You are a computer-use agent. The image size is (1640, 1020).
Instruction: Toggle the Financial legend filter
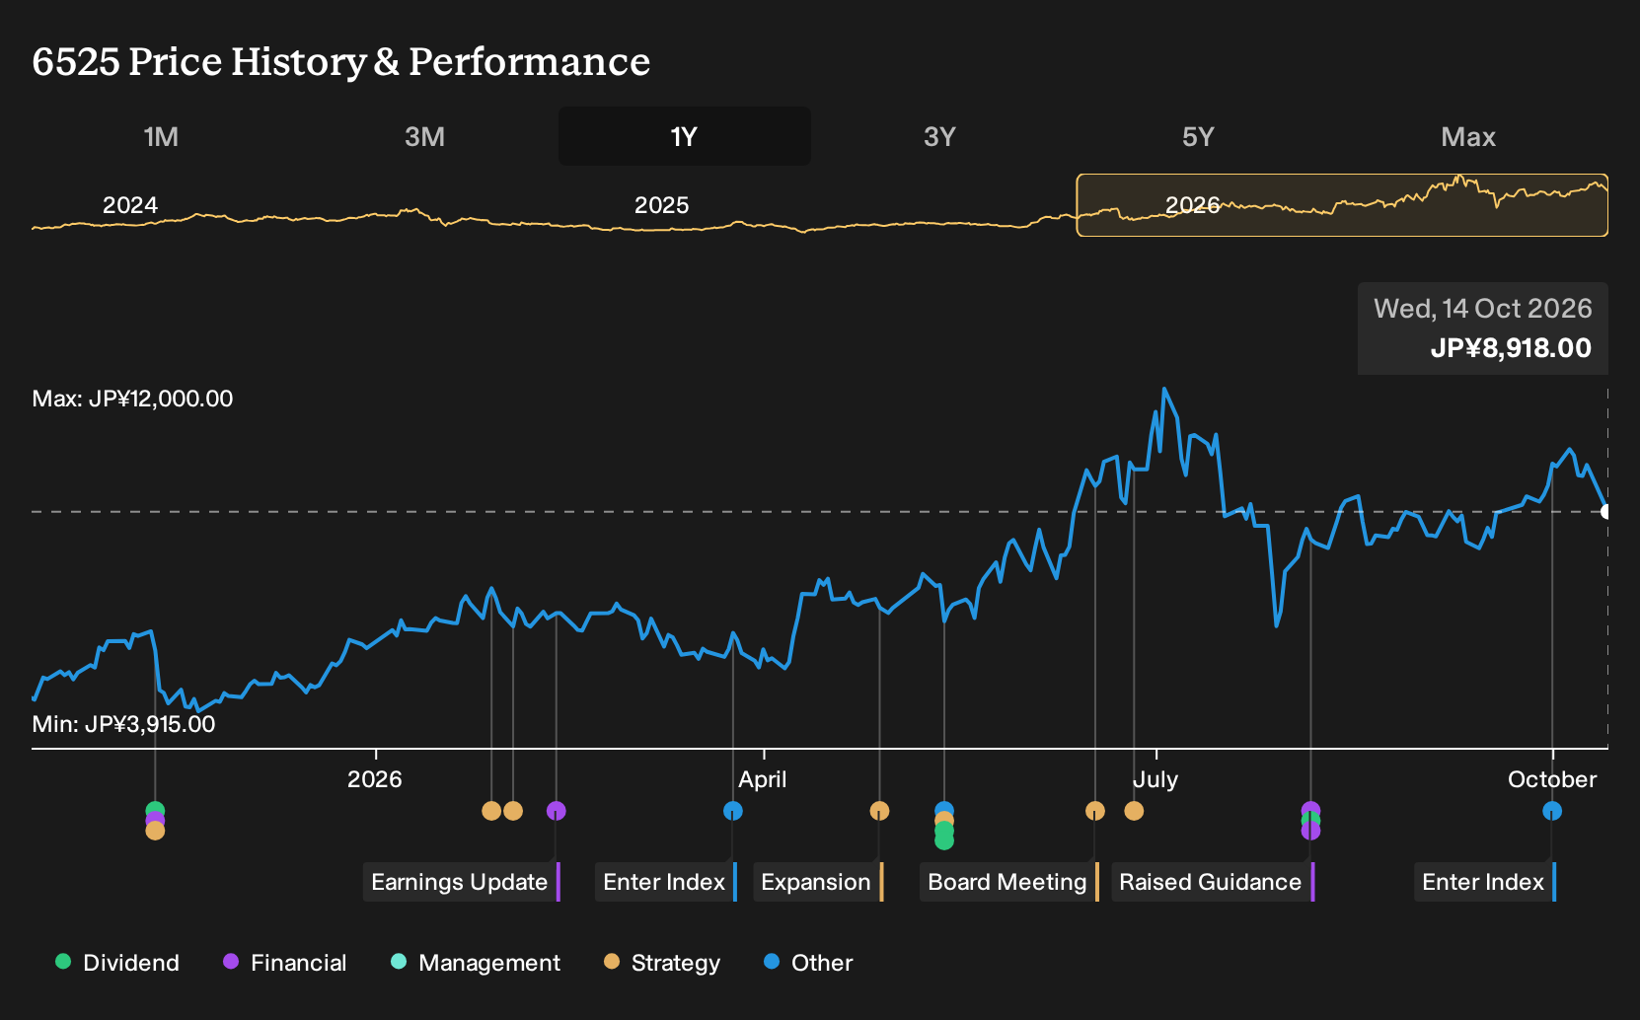pos(284,963)
